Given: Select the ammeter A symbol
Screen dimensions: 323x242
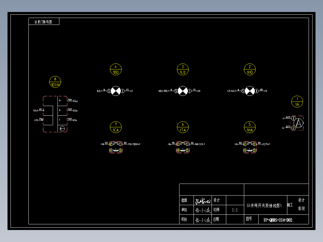Looking at the screenshot, I should (x=299, y=123).
